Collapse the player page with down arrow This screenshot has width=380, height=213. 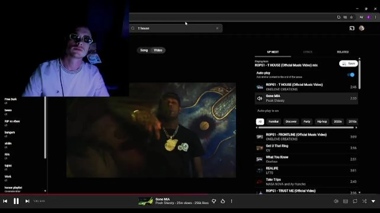click(x=373, y=201)
